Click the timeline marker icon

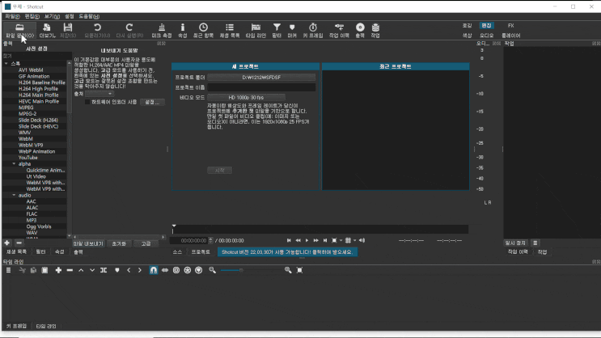pyautogui.click(x=117, y=270)
